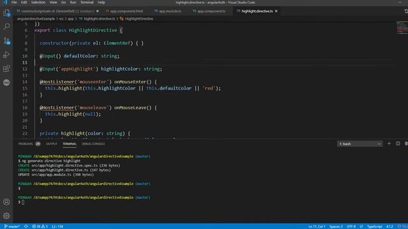
Task: Switch to the Debug Console tab
Action: (x=93, y=144)
